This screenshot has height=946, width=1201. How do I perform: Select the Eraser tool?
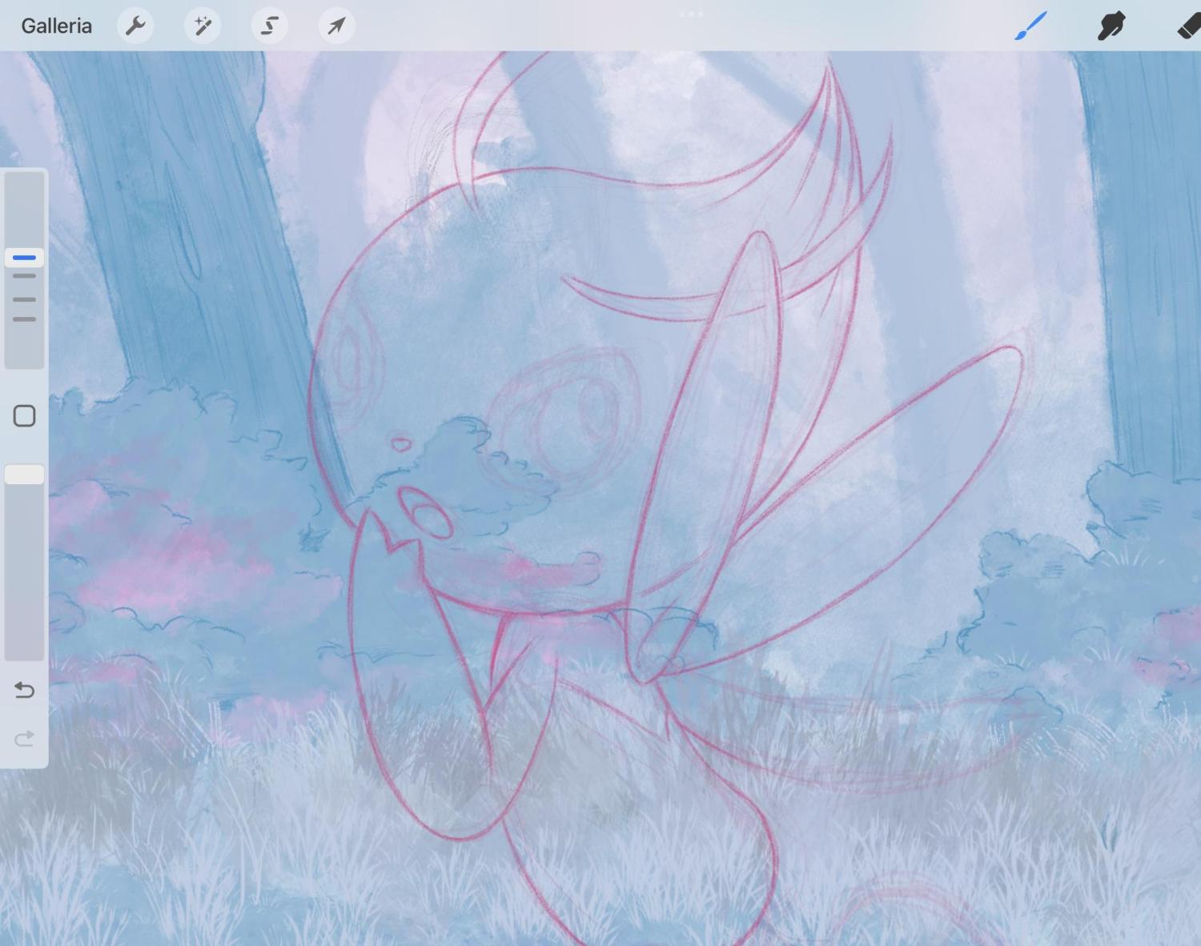coord(1188,26)
